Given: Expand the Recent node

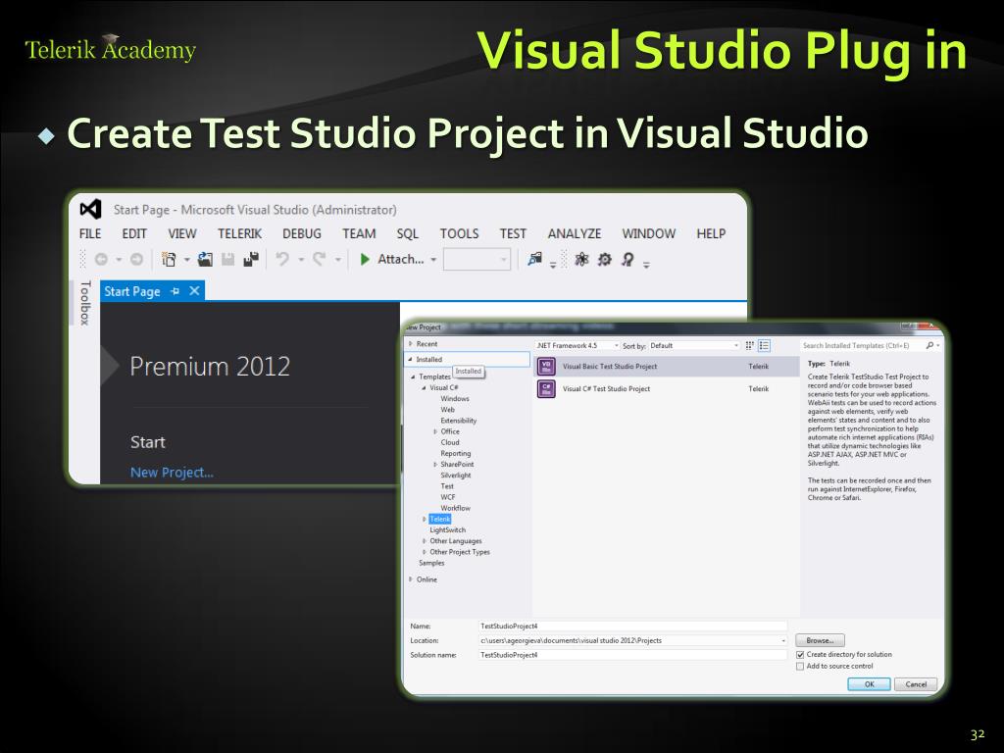Looking at the screenshot, I should tap(411, 344).
